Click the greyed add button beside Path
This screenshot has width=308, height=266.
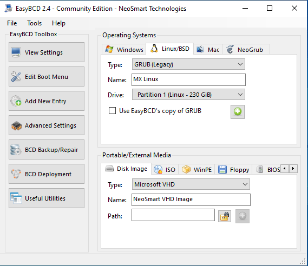[x=243, y=216]
